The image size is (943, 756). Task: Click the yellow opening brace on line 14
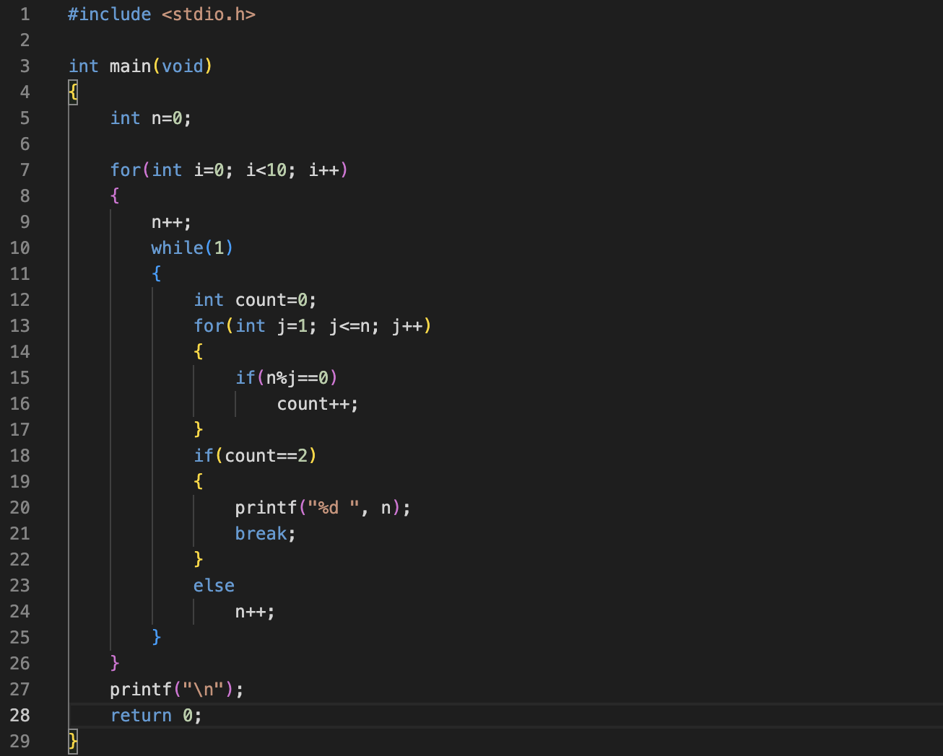pyautogui.click(x=199, y=352)
